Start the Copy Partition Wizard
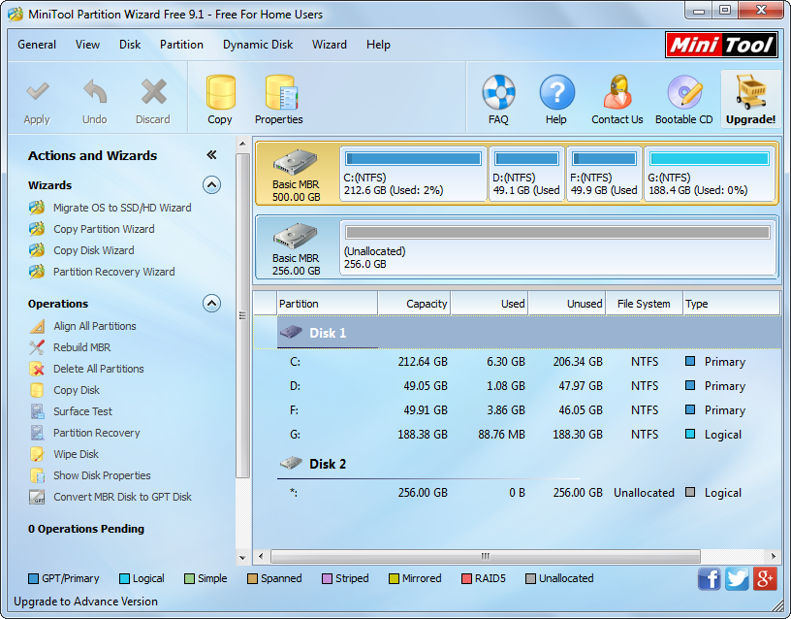 point(104,229)
